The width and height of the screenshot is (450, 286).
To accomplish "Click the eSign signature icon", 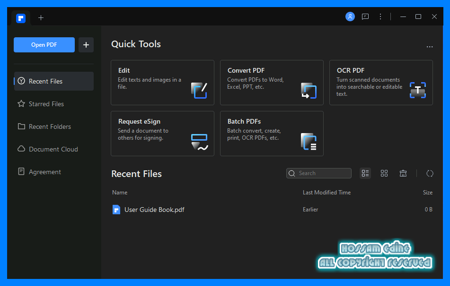I will coord(199,142).
